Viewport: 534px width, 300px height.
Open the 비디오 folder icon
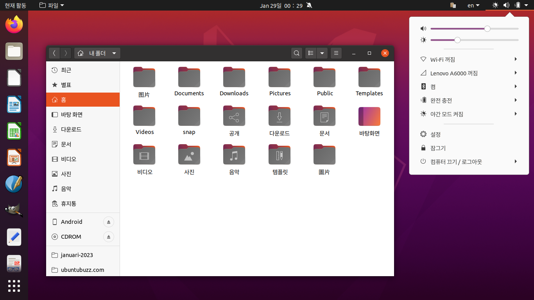tap(144, 155)
